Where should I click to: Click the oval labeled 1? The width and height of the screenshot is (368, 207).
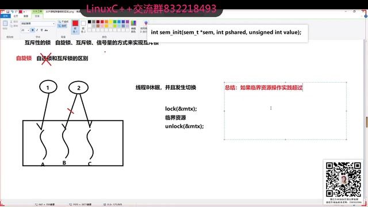click(x=48, y=87)
